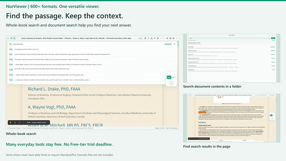Screen dimensions: 286x161
Task: Collapse the floating panel with the minus button
Action: point(171,83)
